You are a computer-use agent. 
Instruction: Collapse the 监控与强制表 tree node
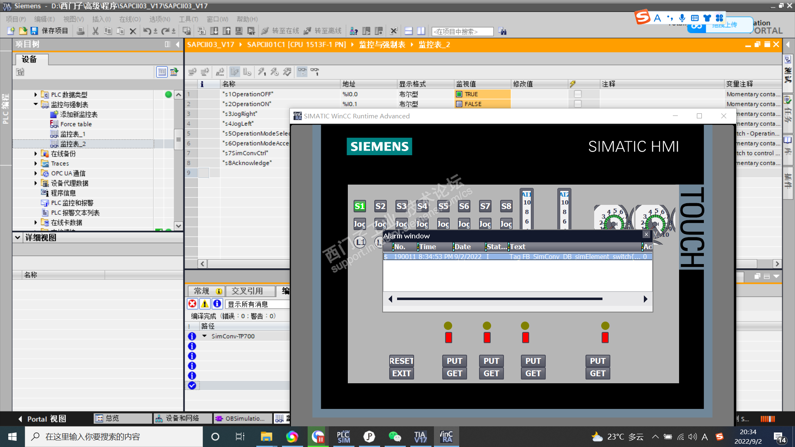[x=36, y=105]
